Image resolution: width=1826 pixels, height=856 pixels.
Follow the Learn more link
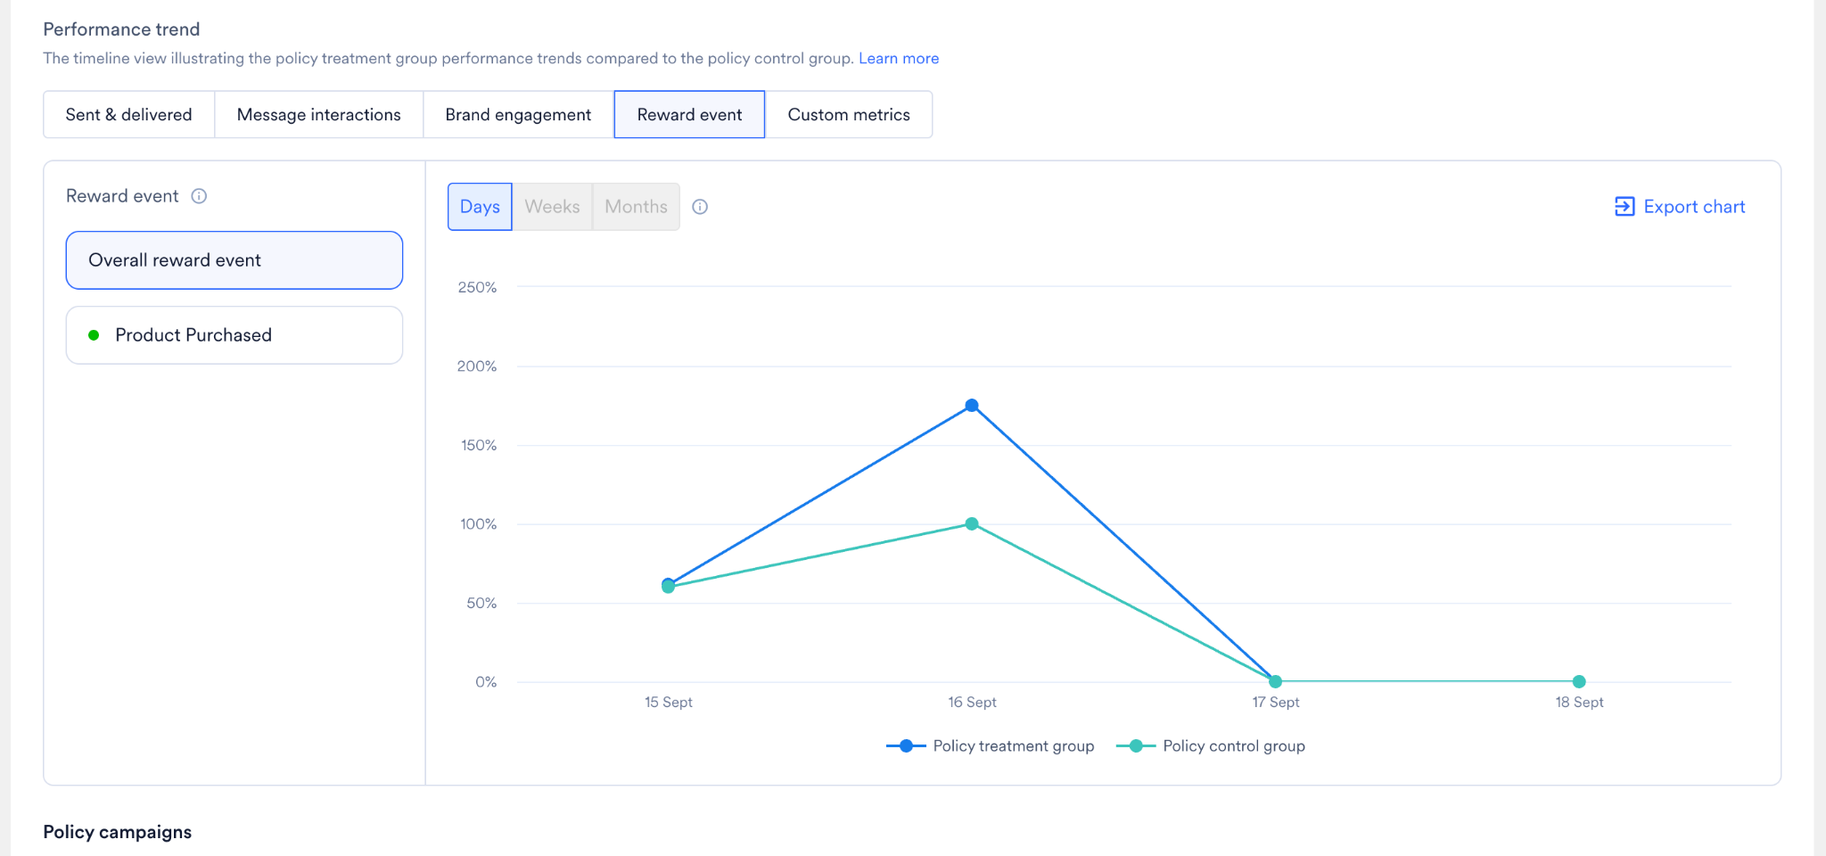pyautogui.click(x=899, y=58)
